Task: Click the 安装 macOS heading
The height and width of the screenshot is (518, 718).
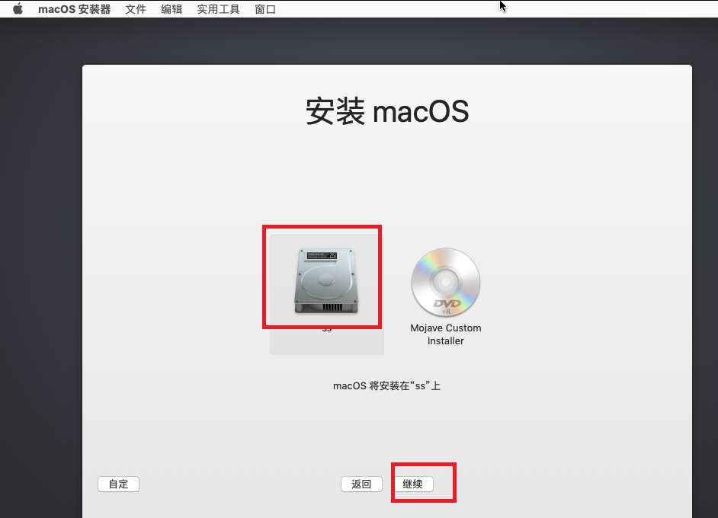Action: (387, 111)
